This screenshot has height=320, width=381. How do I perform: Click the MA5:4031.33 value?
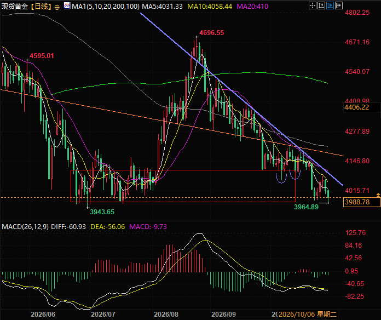point(163,7)
